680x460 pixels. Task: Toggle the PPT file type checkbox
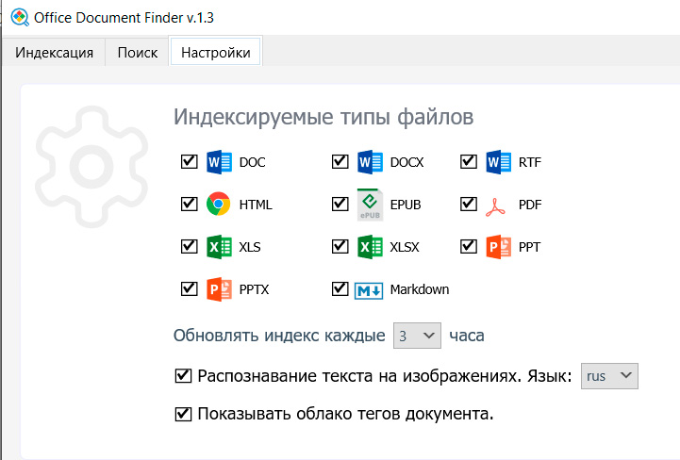[x=469, y=247]
